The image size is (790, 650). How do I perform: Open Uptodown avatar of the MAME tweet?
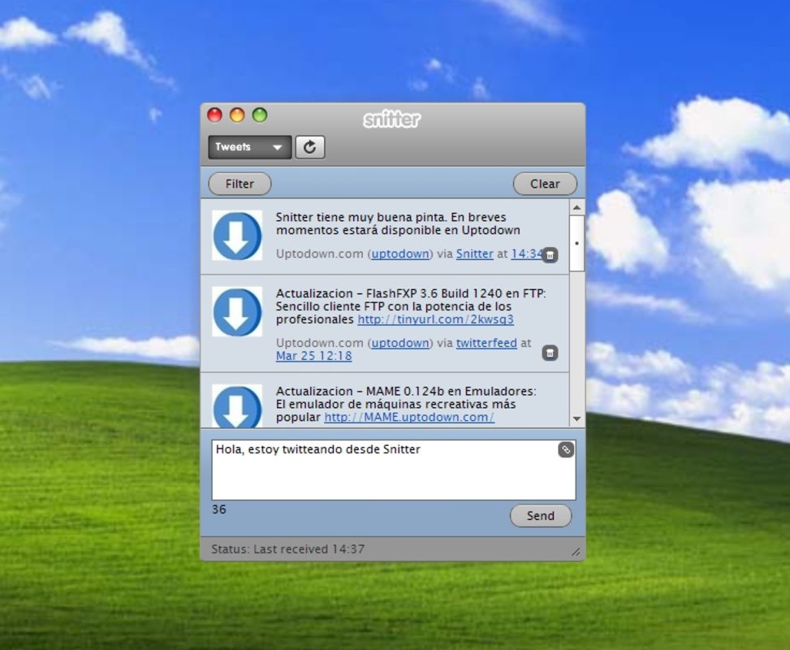(x=237, y=406)
